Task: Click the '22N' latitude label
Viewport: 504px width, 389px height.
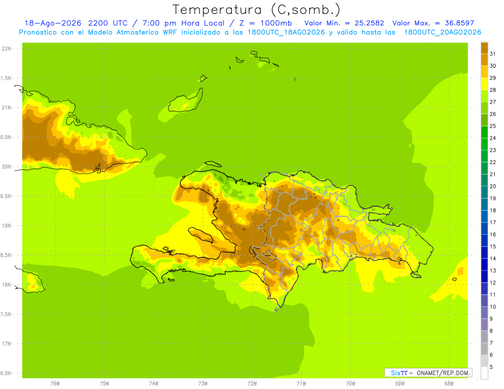Action: point(7,49)
